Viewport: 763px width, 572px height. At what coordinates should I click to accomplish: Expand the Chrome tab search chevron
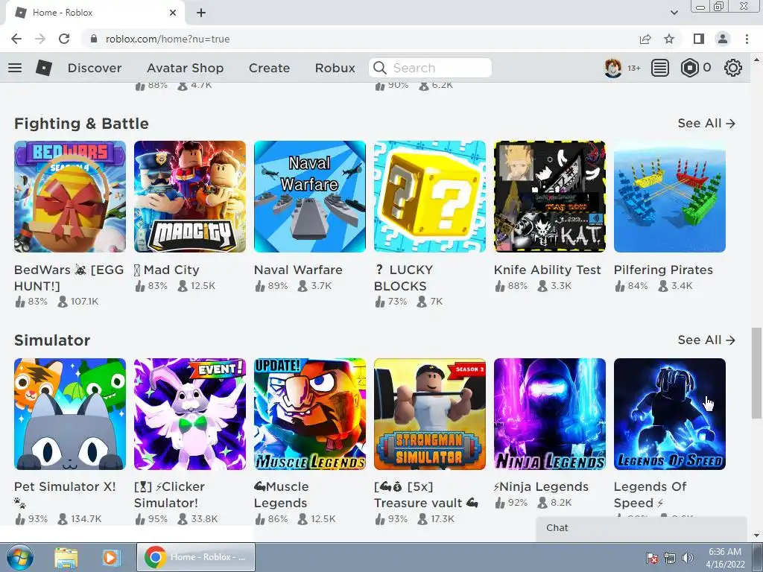pyautogui.click(x=674, y=13)
